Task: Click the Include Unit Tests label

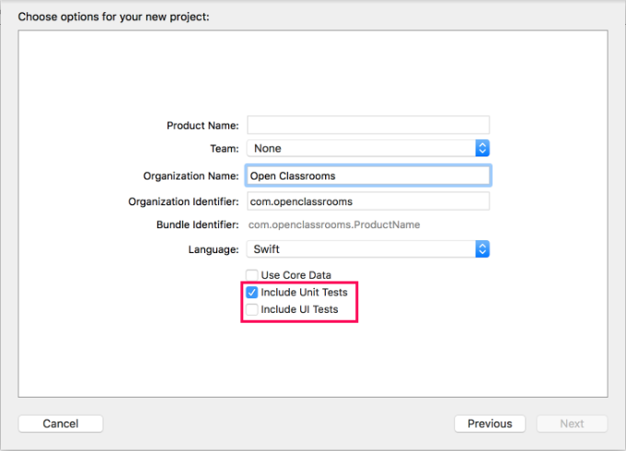Action: [x=304, y=292]
